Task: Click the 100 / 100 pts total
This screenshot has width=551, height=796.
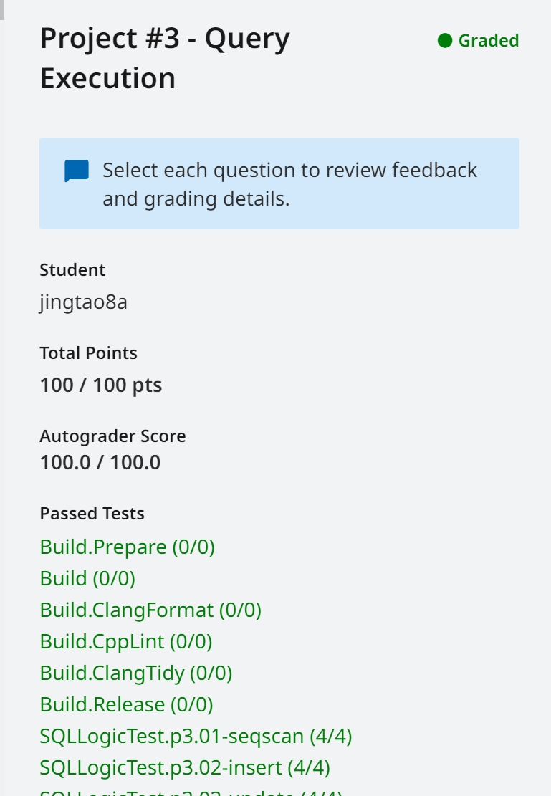Action: point(101,385)
